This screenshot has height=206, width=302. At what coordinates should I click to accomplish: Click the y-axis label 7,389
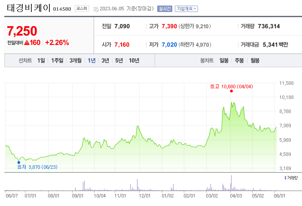(285, 125)
